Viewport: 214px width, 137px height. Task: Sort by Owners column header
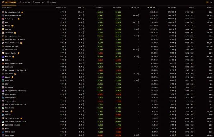[x=191, y=8]
